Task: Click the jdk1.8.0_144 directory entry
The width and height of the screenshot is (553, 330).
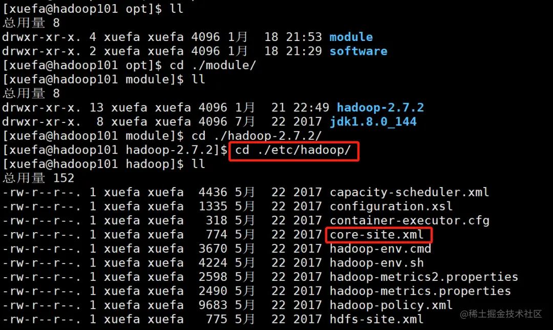Action: click(373, 122)
